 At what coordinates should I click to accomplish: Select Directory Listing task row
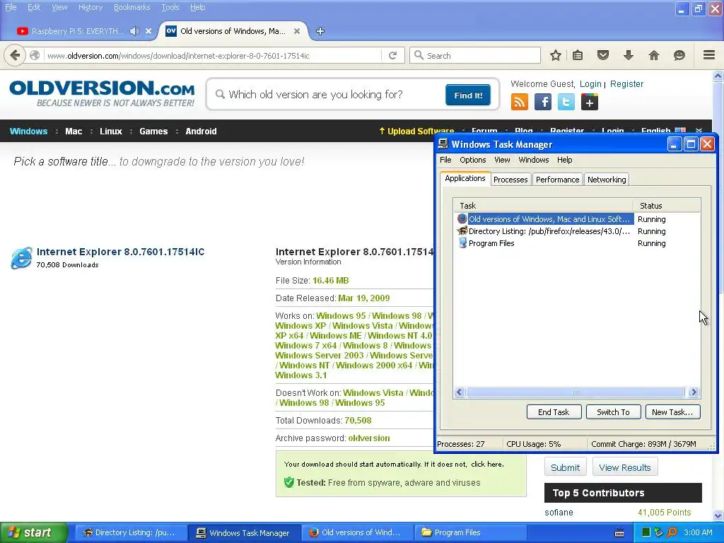click(577, 231)
